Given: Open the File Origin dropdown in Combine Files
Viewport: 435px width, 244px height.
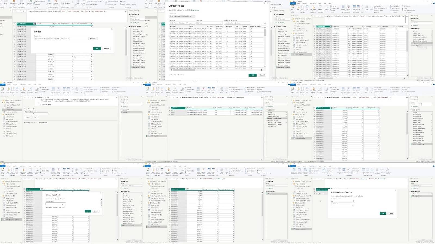Looking at the screenshot, I should pos(182,23).
